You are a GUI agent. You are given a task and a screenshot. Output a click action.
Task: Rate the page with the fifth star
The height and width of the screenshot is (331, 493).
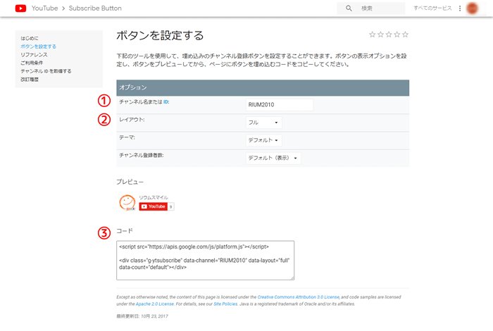405,35
